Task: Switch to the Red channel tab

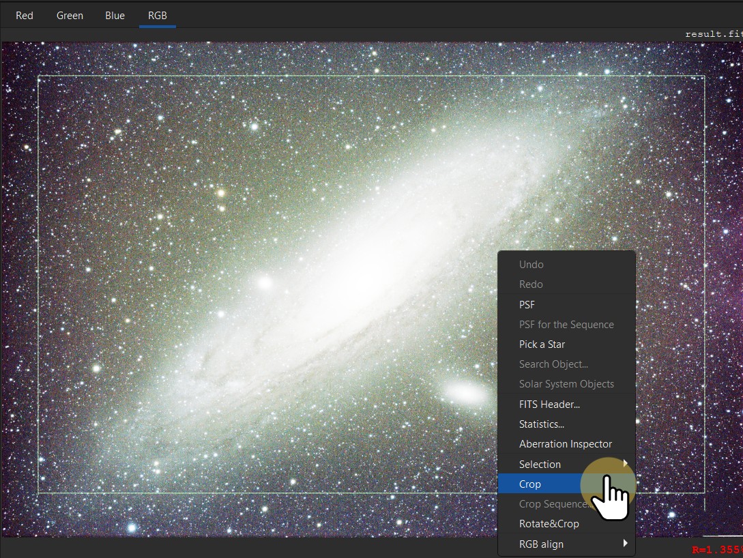Action: (x=25, y=15)
